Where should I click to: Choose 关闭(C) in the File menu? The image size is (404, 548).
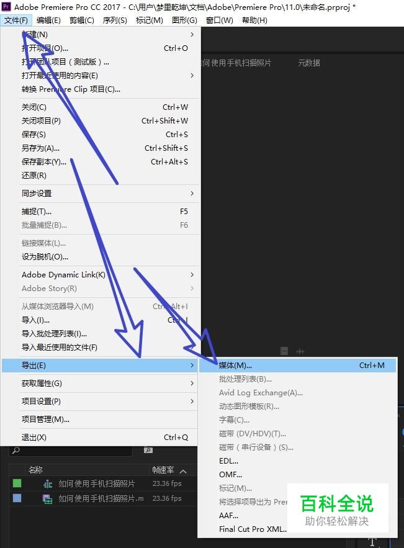101,107
